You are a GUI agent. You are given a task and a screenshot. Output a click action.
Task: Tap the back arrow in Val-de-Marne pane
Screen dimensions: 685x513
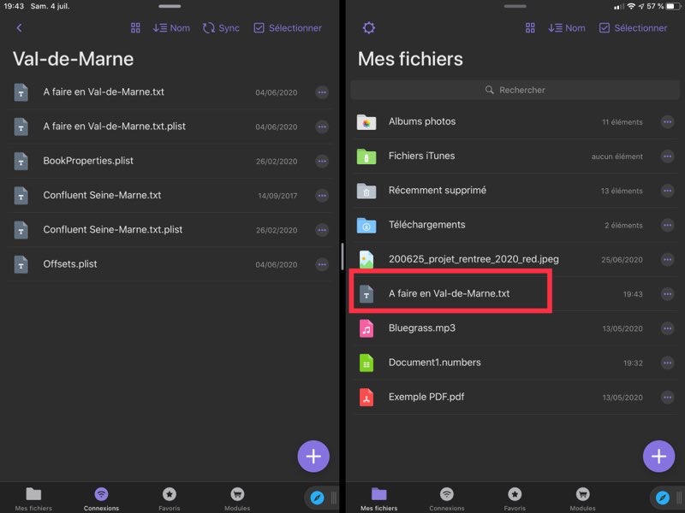pyautogui.click(x=19, y=28)
